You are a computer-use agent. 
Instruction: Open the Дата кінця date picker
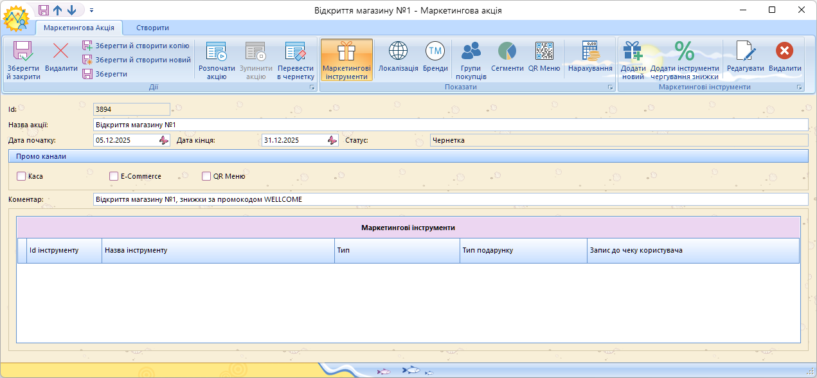(x=332, y=140)
